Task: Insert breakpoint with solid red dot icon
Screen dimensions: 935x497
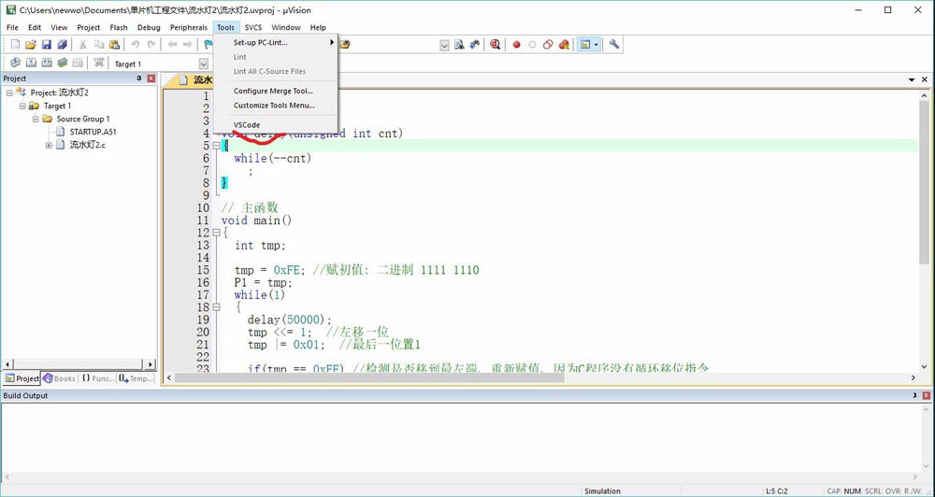Action: coord(516,45)
